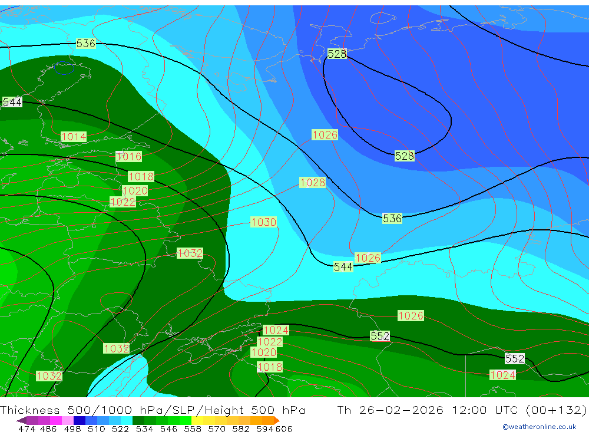The height and width of the screenshot is (432, 589).
Task: Click the legend value 546
Action: click(x=168, y=429)
